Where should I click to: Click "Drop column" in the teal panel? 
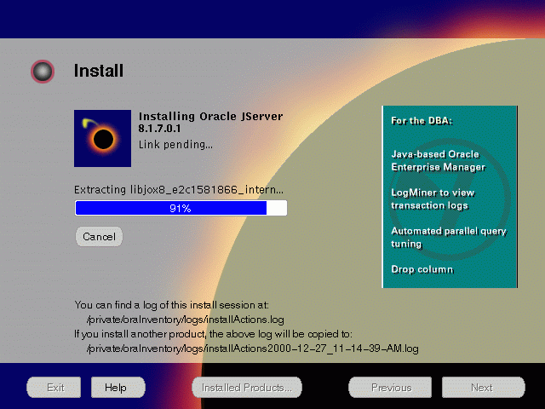tap(422, 269)
